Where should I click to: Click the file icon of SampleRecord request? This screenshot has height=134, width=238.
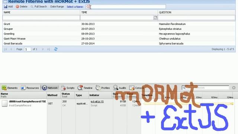tap(4, 103)
